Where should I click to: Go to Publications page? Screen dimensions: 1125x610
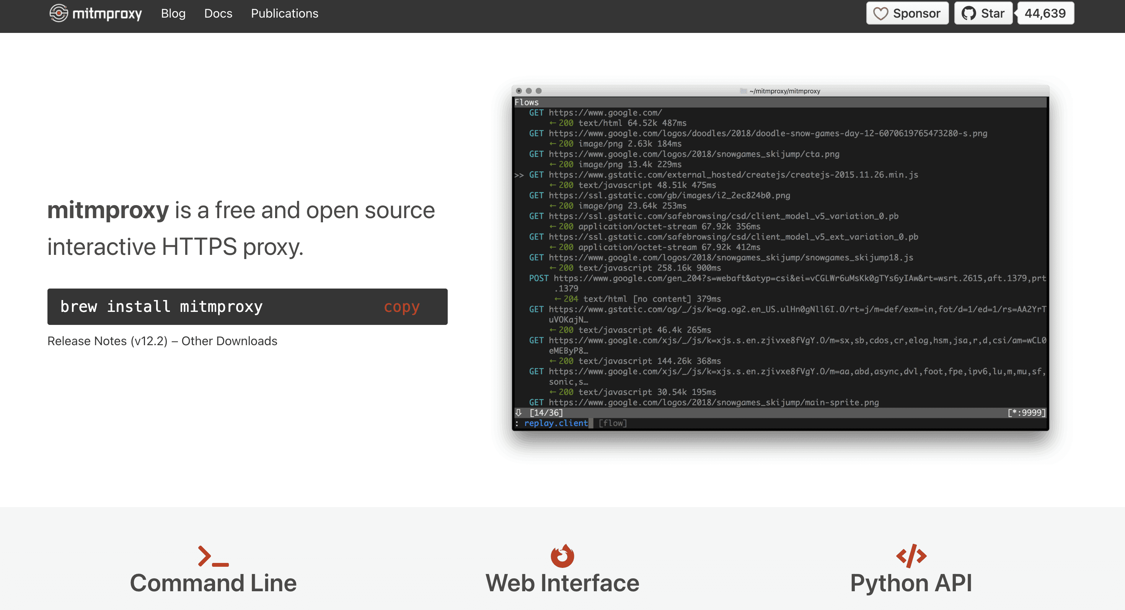coord(284,13)
